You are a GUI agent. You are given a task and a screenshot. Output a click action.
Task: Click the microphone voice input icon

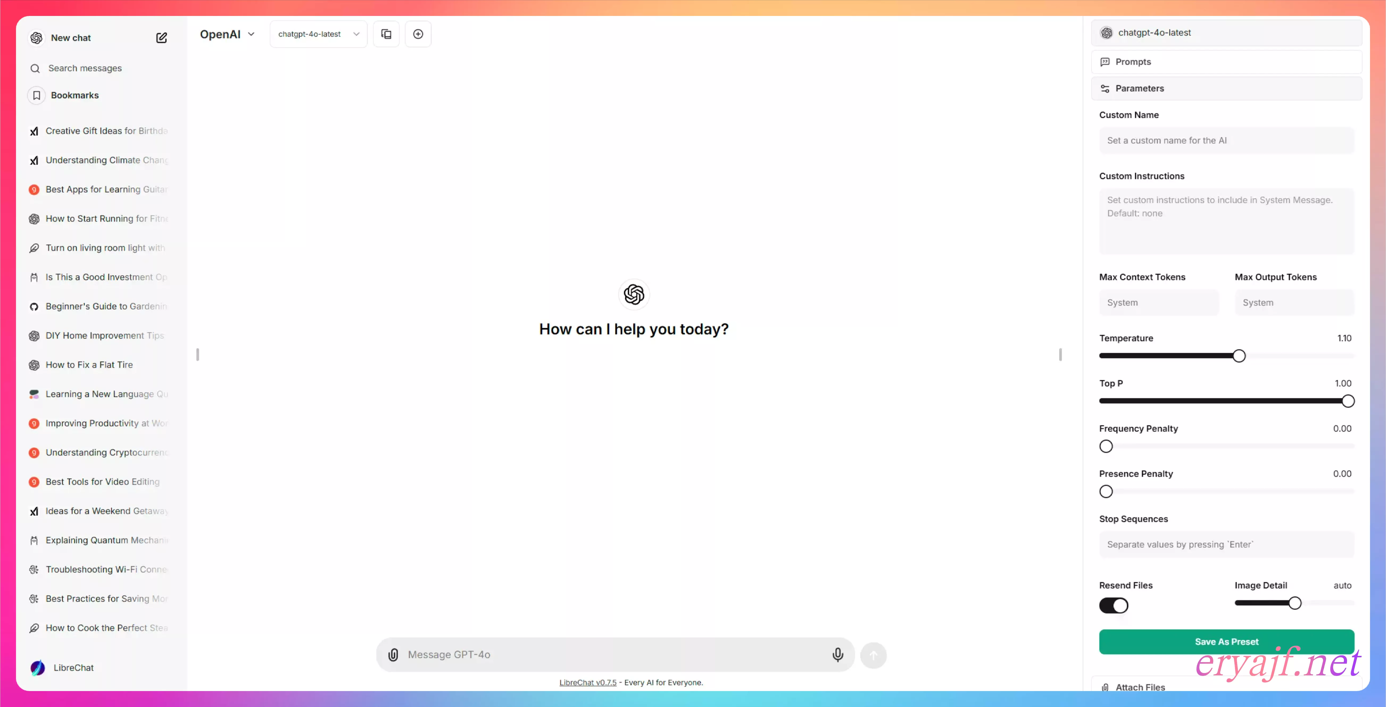(838, 654)
